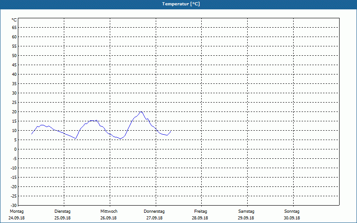
Task: Click the 65 value on the temperature axis
Action: click(x=14, y=28)
